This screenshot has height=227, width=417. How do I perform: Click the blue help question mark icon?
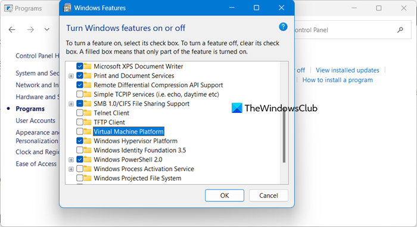click(x=283, y=27)
